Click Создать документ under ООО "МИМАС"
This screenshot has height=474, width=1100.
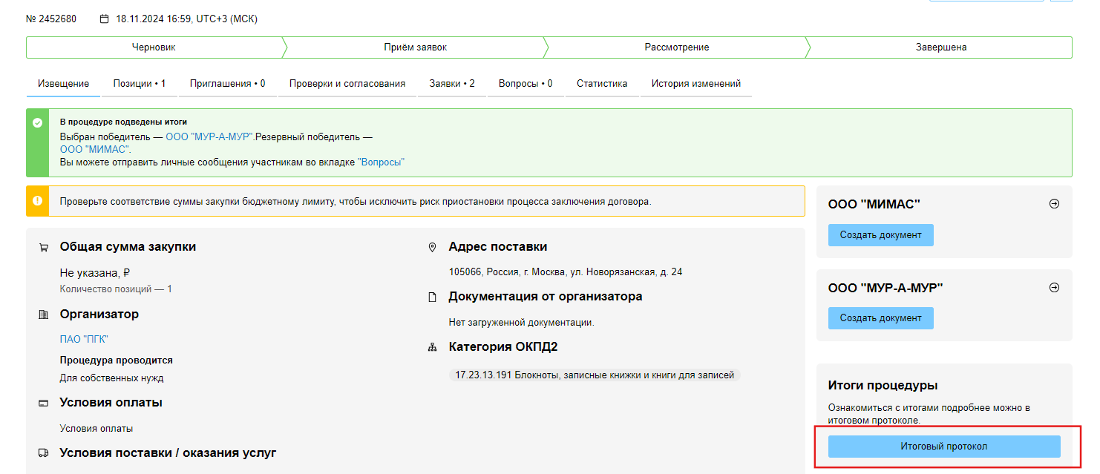point(880,235)
